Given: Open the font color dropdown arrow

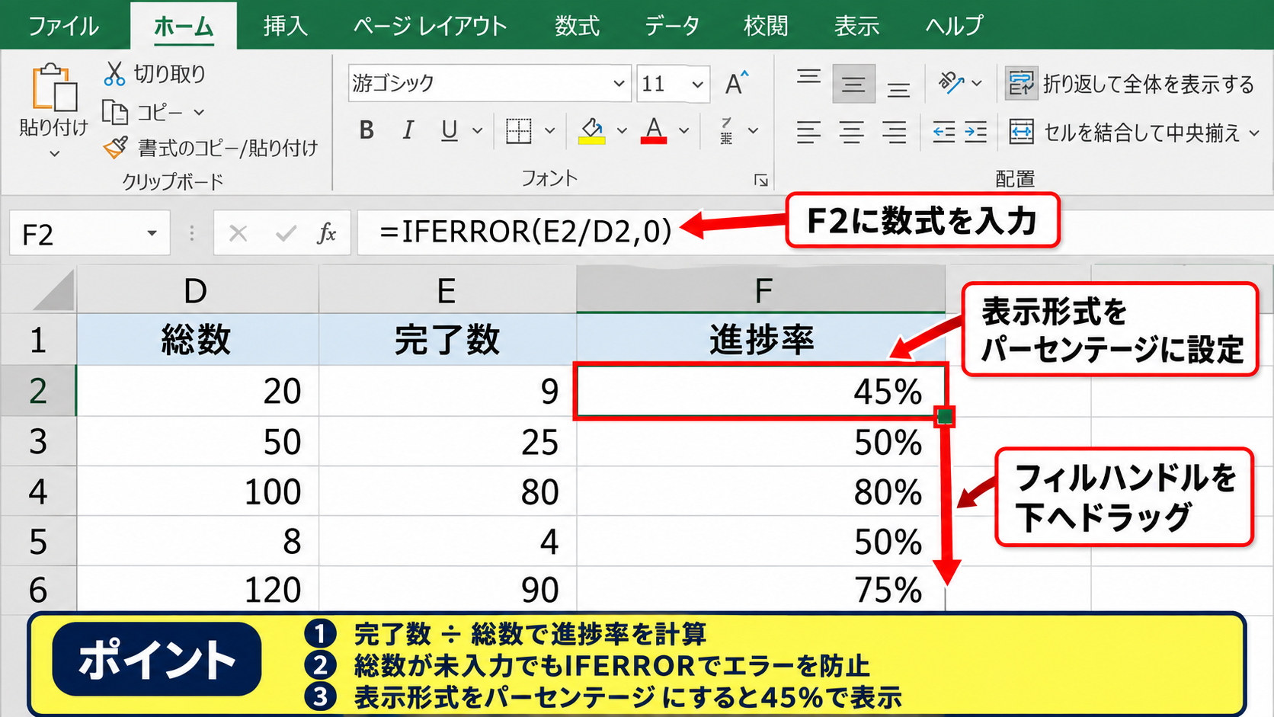Looking at the screenshot, I should (684, 130).
